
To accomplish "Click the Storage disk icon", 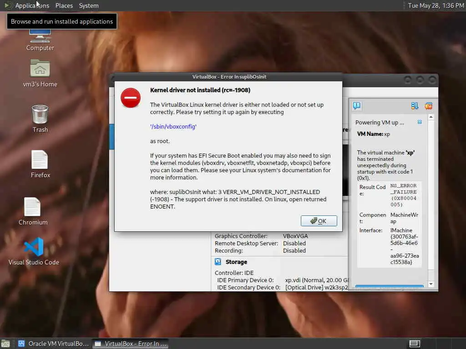I will [218, 262].
